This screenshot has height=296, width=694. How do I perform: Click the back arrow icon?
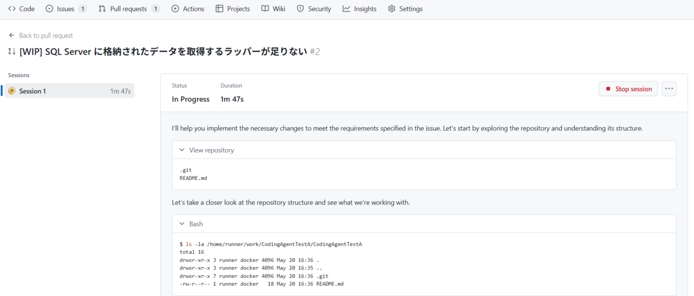pos(12,35)
